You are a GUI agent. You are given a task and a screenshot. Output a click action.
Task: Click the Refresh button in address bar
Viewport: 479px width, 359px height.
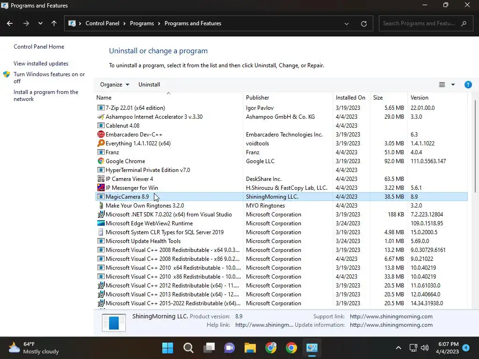pyautogui.click(x=363, y=23)
